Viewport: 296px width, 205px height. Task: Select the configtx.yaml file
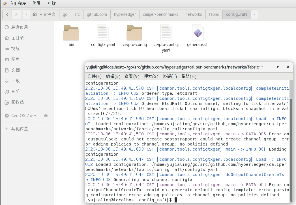(103, 32)
